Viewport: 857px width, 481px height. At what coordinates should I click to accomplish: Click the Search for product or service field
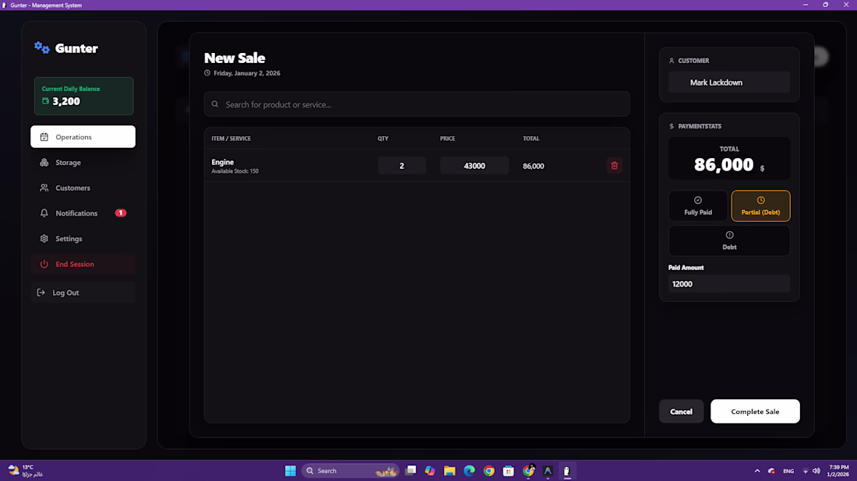tap(417, 104)
